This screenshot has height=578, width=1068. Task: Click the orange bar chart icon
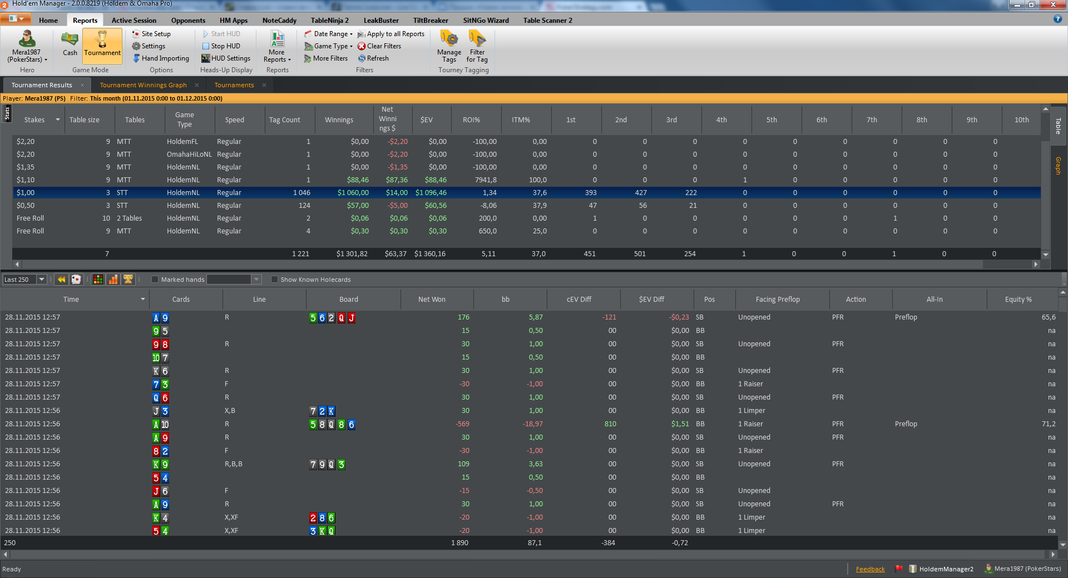(113, 280)
